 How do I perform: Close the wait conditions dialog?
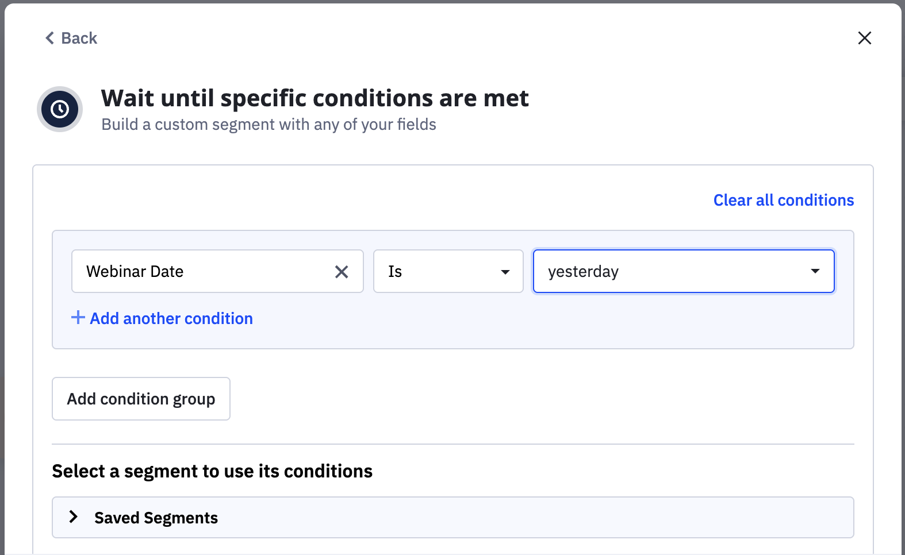[864, 38]
